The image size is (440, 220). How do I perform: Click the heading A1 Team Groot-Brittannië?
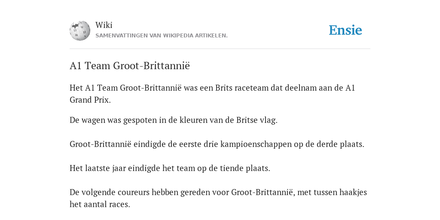[x=130, y=66]
